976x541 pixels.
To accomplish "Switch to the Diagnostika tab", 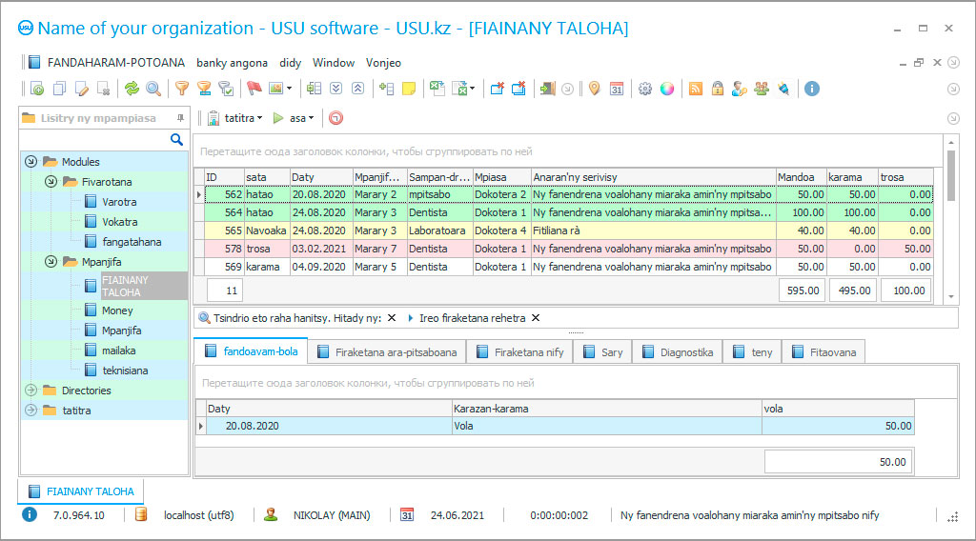I will point(677,351).
